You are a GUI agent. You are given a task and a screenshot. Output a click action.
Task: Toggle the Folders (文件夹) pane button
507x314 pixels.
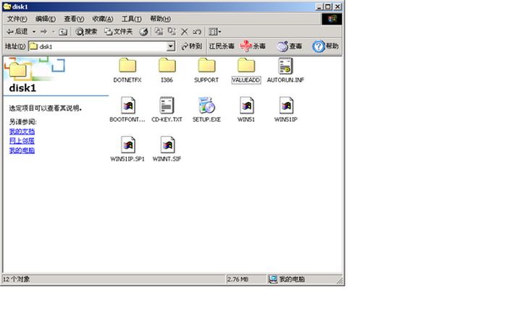click(118, 32)
